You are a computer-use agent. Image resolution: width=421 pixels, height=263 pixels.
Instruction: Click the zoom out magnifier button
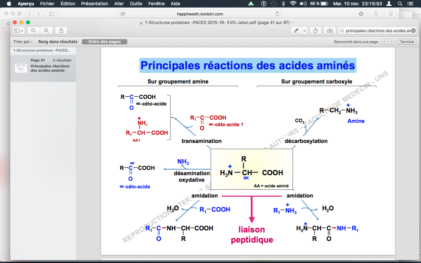[34, 31]
